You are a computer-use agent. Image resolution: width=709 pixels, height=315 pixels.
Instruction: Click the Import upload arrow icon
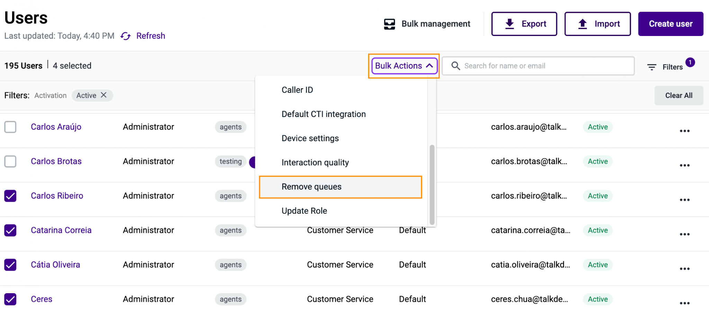click(x=583, y=24)
